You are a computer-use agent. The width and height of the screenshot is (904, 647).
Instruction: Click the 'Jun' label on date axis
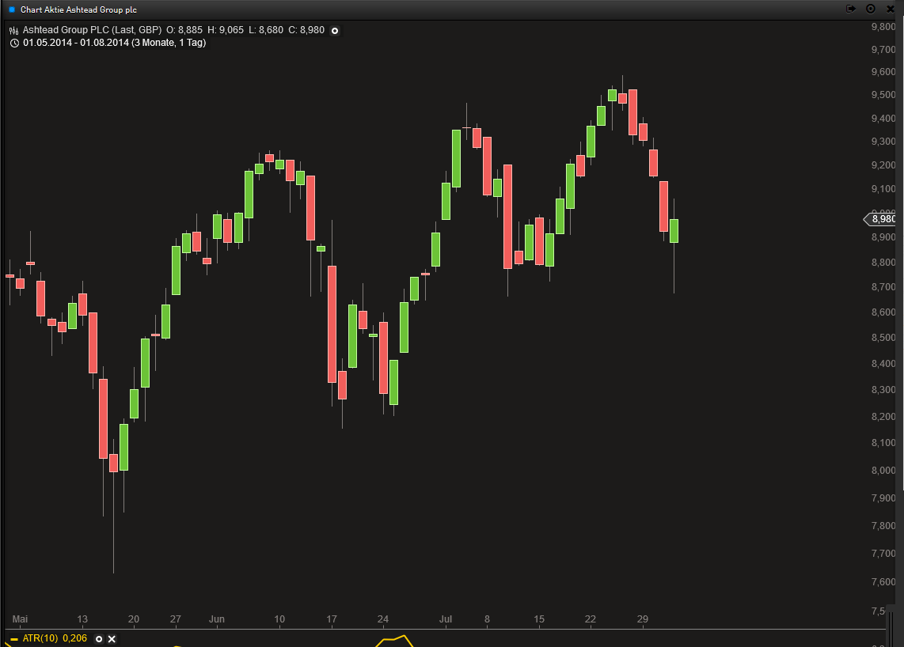click(217, 619)
